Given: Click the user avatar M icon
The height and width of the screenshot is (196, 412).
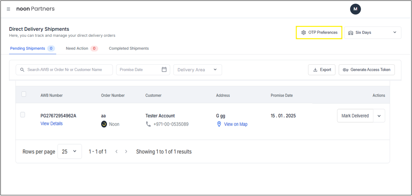Looking at the screenshot, I should [x=355, y=9].
